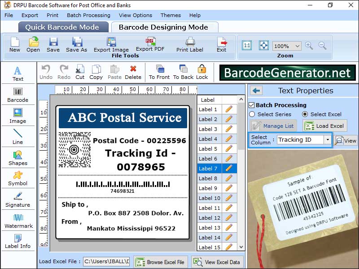This screenshot has width=359, height=269.
Task: Open the 100% zoom level dropdown
Action: tap(298, 46)
